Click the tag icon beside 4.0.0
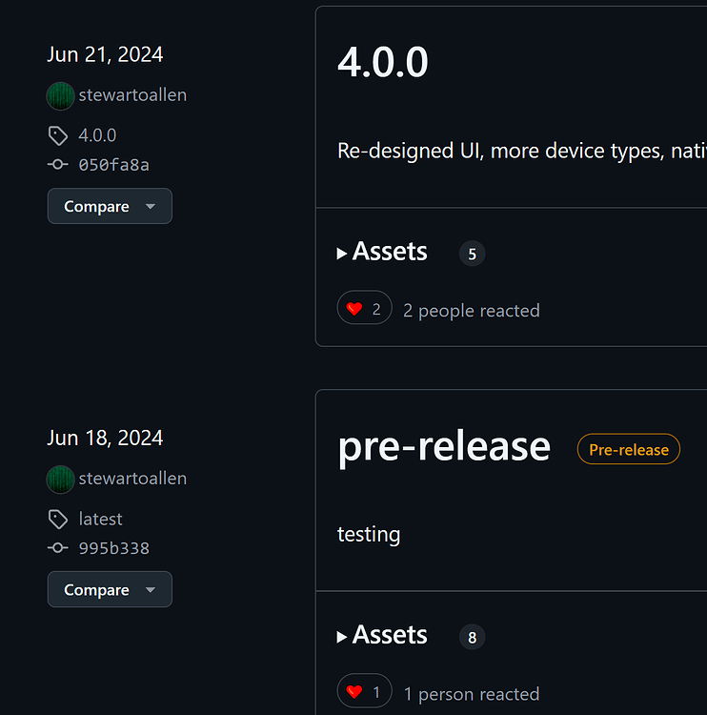The image size is (707, 715). 58,136
